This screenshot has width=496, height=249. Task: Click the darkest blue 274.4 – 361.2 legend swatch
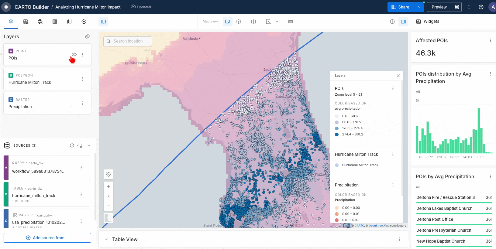point(337,135)
